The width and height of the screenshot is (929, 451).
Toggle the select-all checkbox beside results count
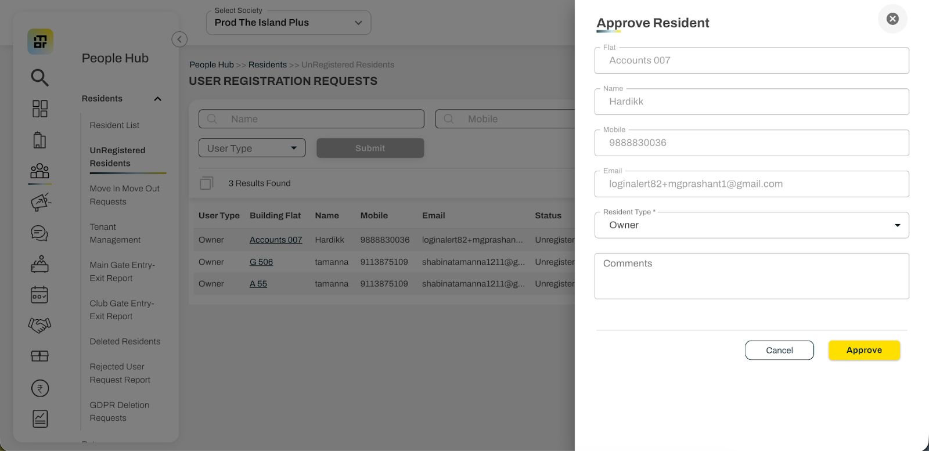coord(206,183)
